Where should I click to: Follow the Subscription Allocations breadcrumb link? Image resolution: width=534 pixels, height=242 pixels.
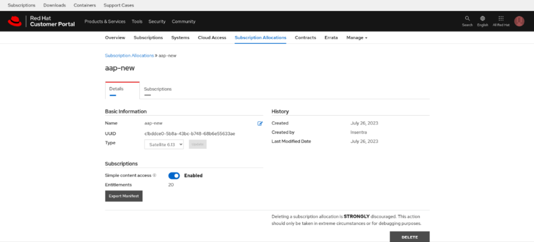click(x=129, y=55)
